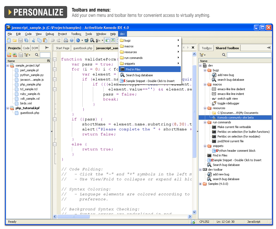Fold the if (!pass) code block

(55, 119)
